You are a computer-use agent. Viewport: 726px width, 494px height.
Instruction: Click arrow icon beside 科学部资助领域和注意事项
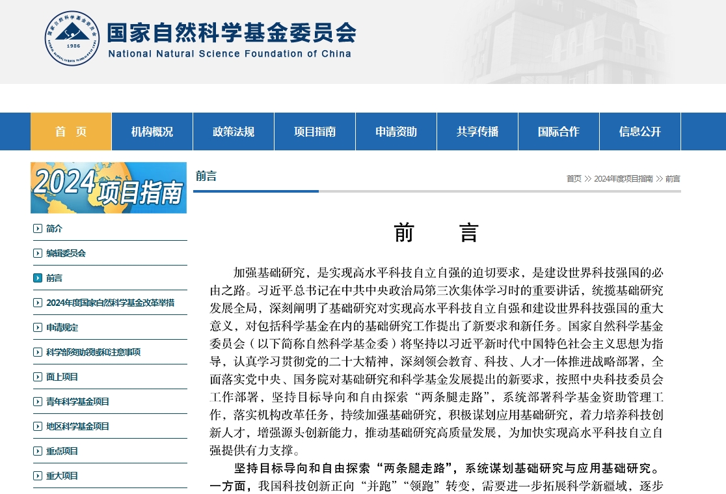tap(38, 352)
